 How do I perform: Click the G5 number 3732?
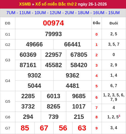(28, 106)
